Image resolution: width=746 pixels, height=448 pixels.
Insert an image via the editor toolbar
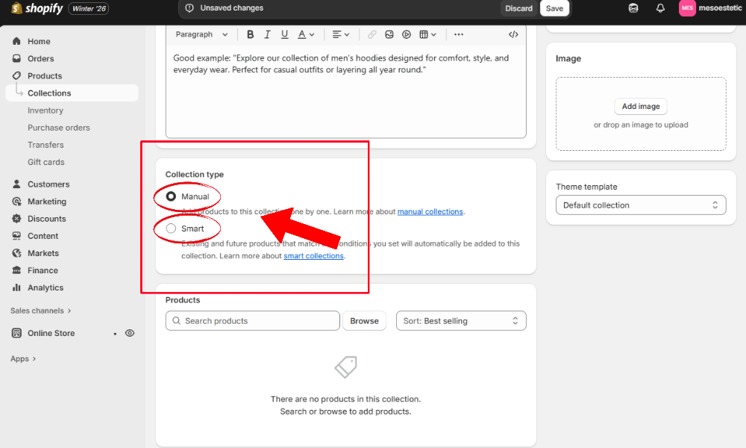pyautogui.click(x=389, y=34)
